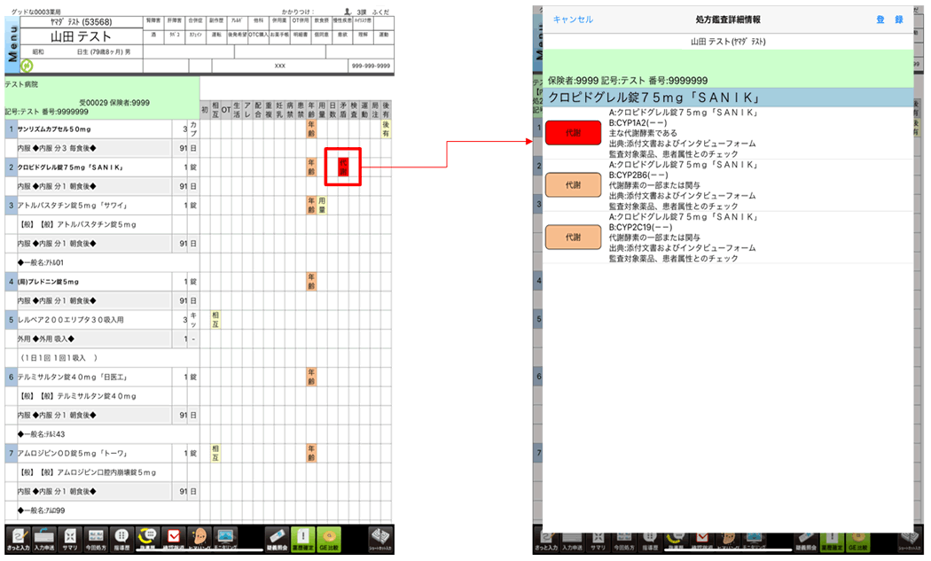Click the orange 代謝 button for CYP2C19

tap(573, 238)
